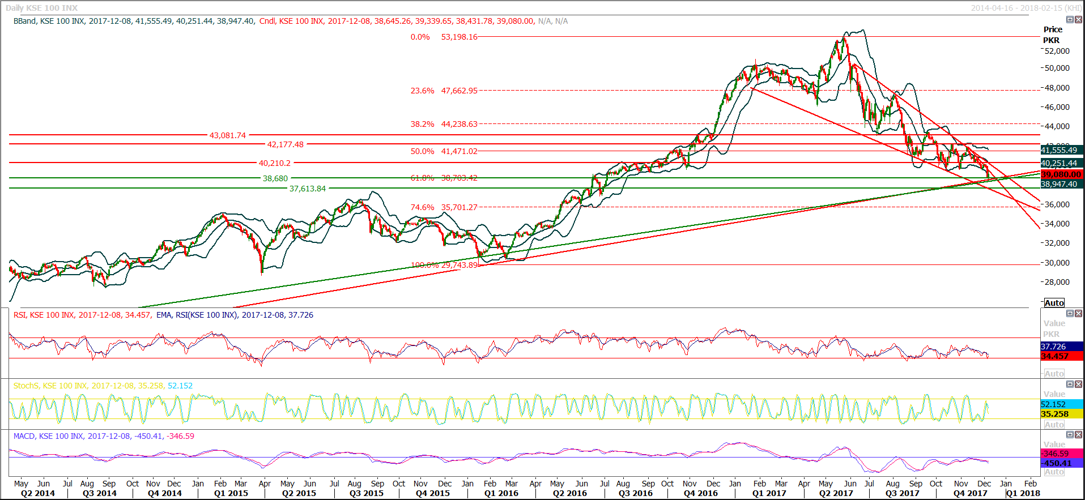
Task: Click the 37.726 RSI EMA value tag
Action: coord(1062,347)
